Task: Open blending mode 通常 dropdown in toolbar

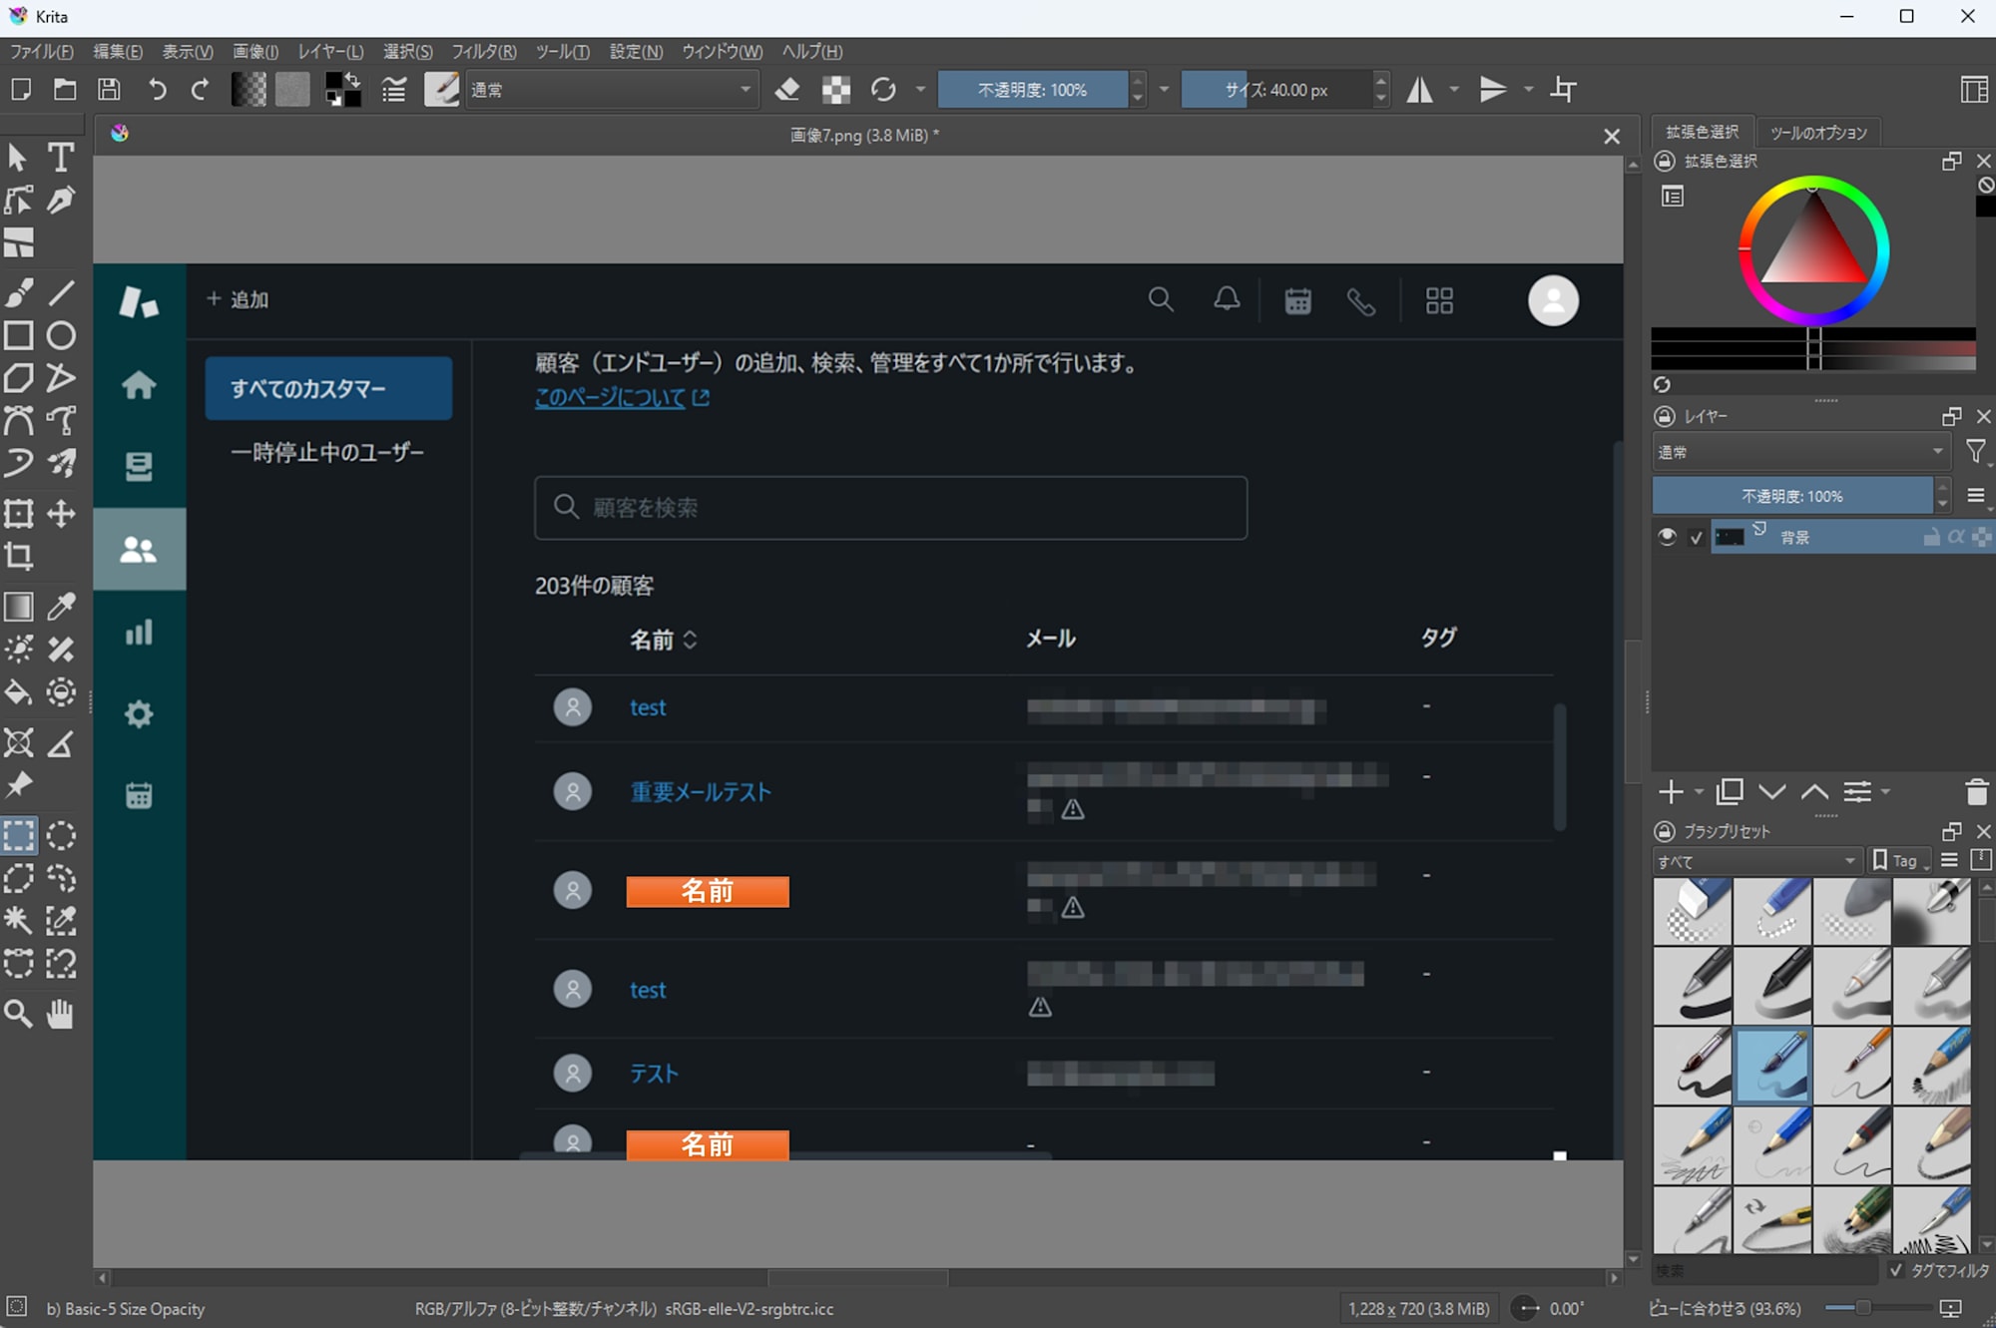Action: pyautogui.click(x=611, y=90)
